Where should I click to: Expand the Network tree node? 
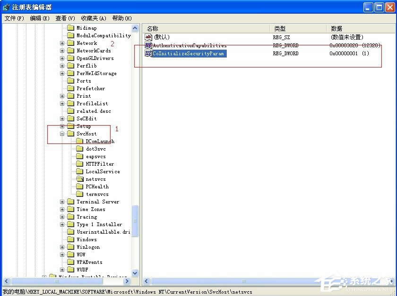(x=62, y=43)
